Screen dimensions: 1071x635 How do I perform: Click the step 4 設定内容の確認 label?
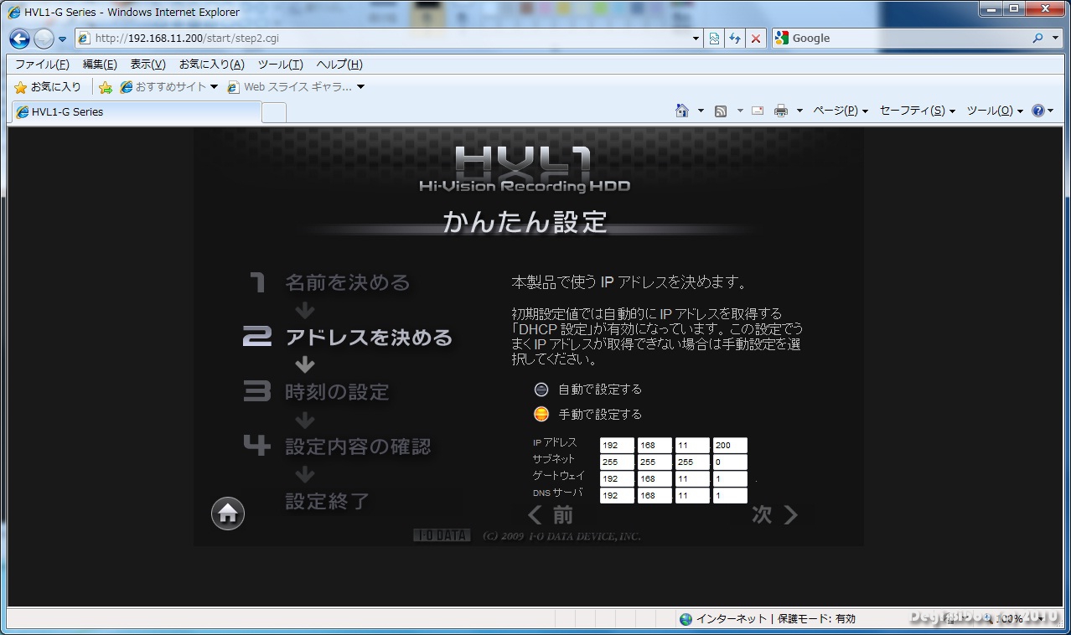pos(358,447)
